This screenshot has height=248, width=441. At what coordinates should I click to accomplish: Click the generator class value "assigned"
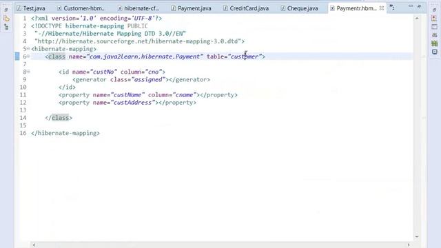pyautogui.click(x=149, y=80)
